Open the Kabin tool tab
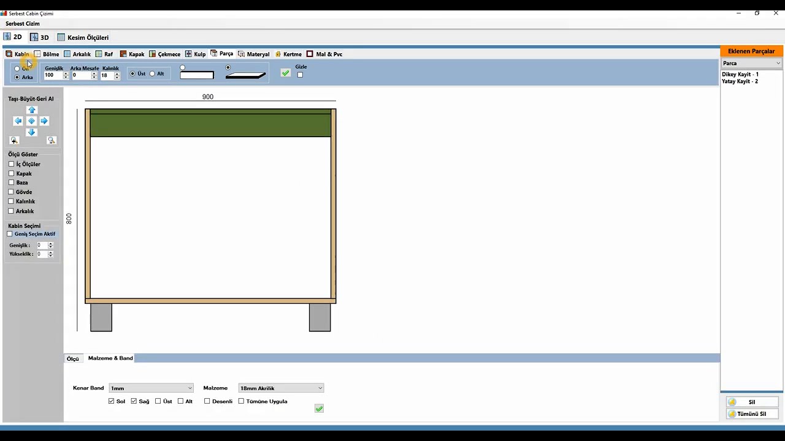Viewport: 785px width, 441px height. [x=17, y=55]
